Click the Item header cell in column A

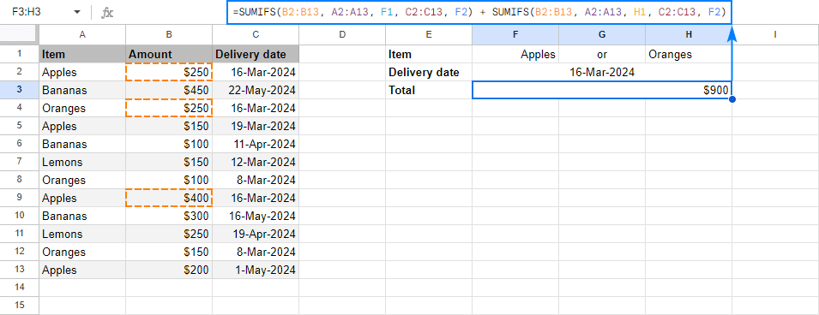[82, 54]
